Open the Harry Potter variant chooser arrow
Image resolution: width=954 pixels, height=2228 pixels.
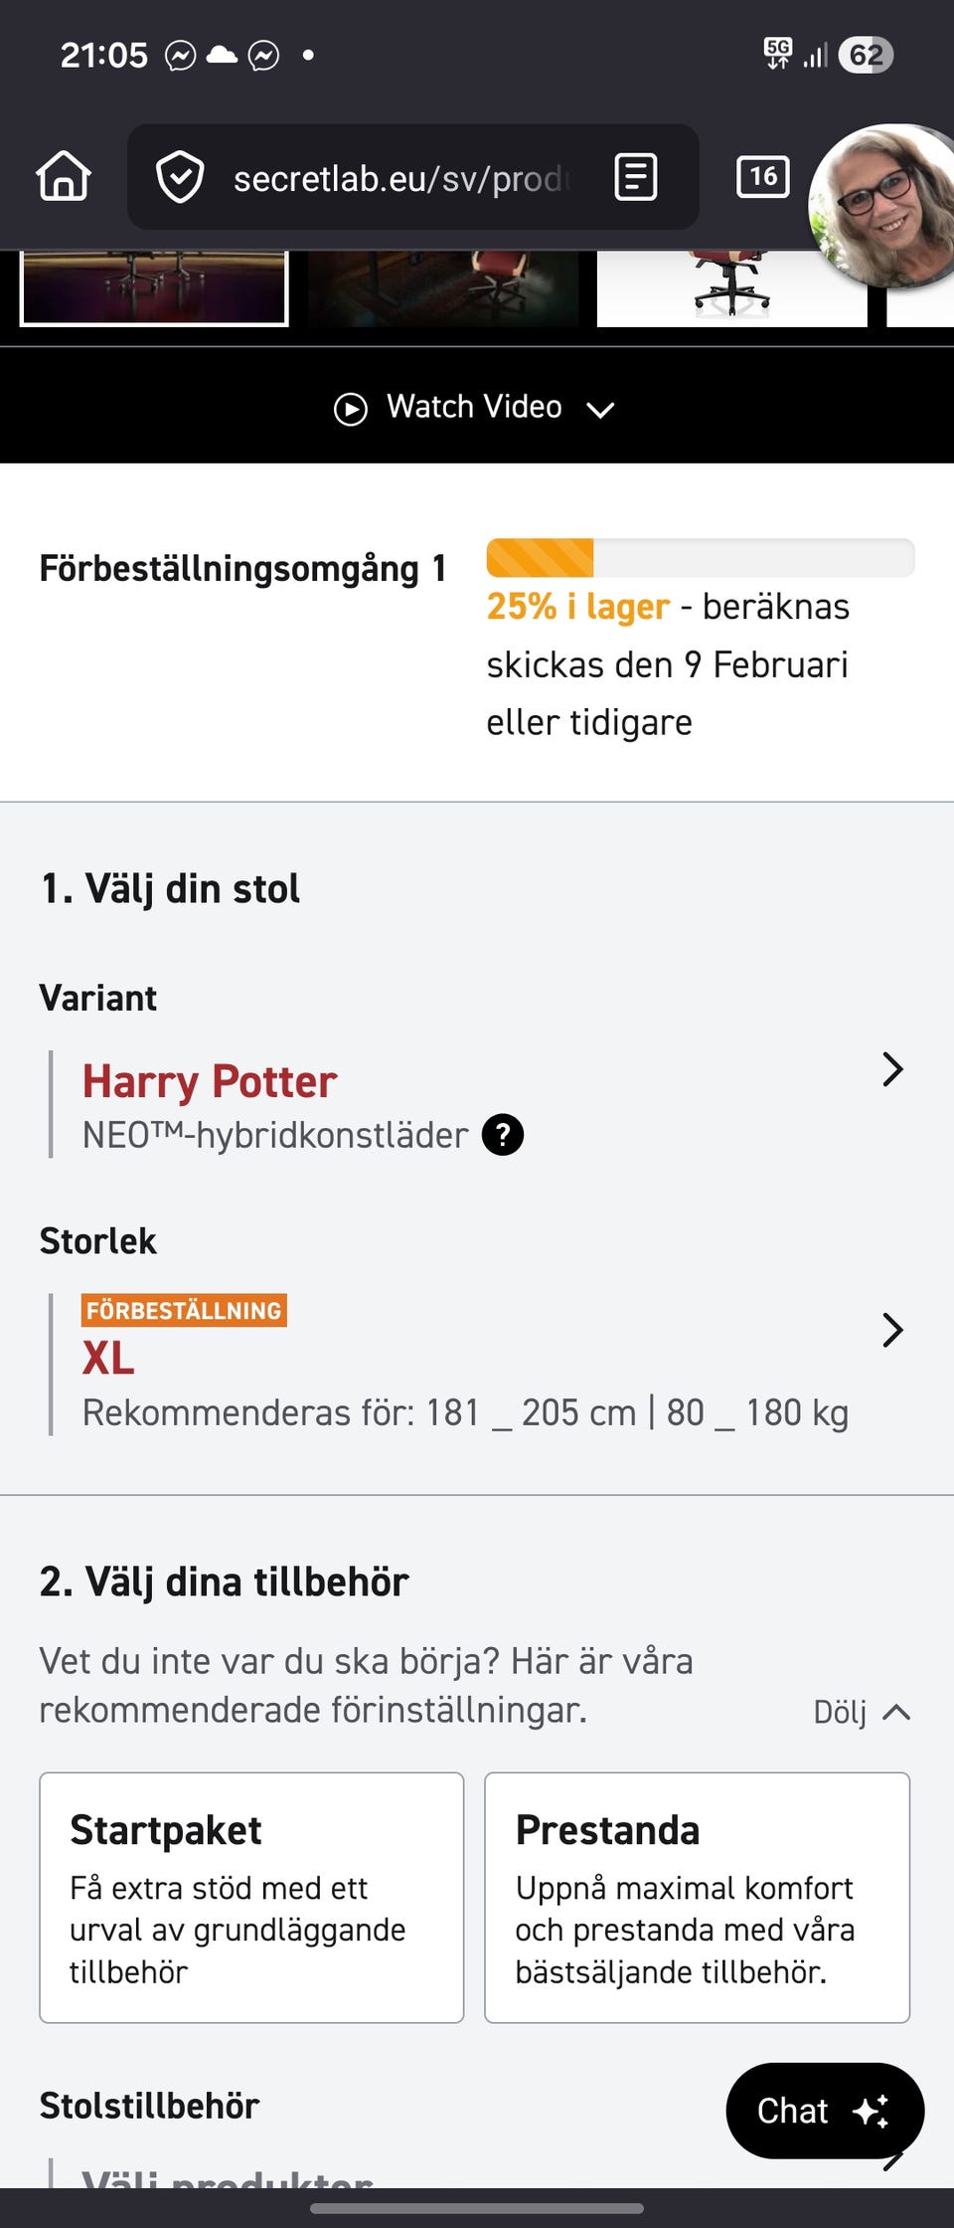[892, 1070]
